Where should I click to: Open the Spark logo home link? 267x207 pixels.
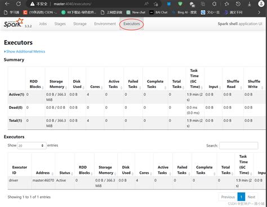(x=14, y=23)
